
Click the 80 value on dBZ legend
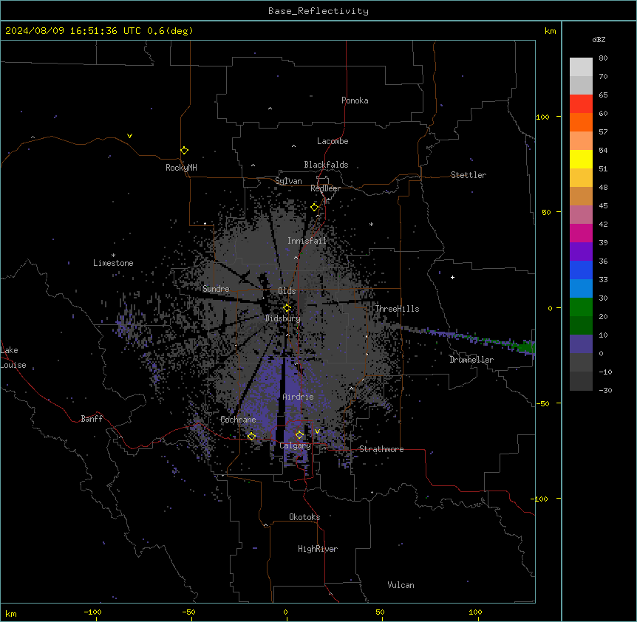(603, 58)
